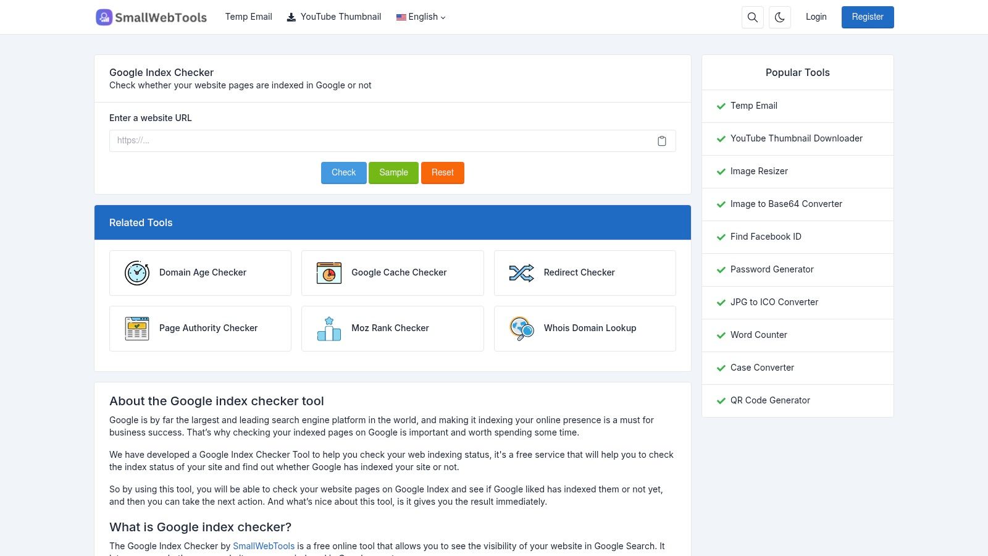
Task: Open the SmallWebTools logo home link
Action: pyautogui.click(x=151, y=17)
